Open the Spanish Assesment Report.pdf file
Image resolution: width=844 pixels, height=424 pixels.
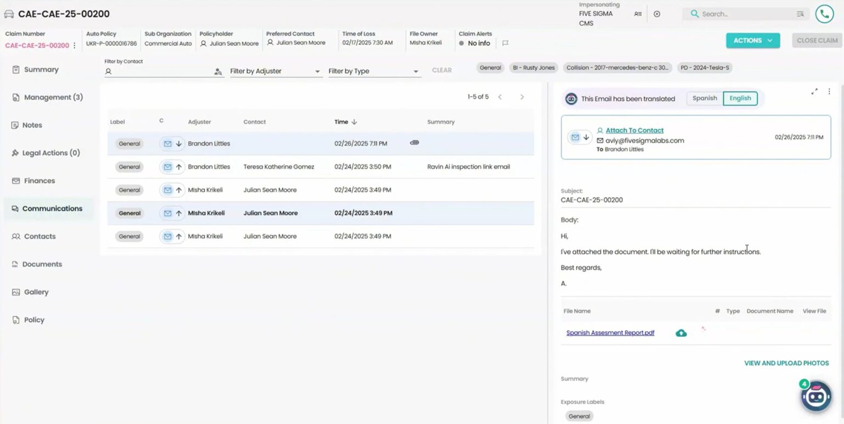click(x=610, y=332)
